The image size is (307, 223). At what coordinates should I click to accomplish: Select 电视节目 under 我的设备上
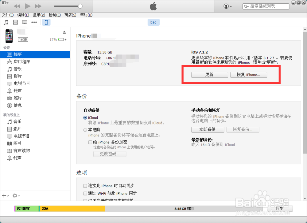click(x=35, y=136)
